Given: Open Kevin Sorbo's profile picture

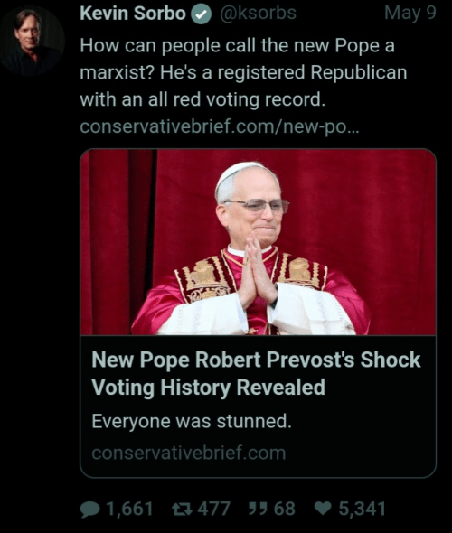Looking at the screenshot, I should pyautogui.click(x=32, y=41).
